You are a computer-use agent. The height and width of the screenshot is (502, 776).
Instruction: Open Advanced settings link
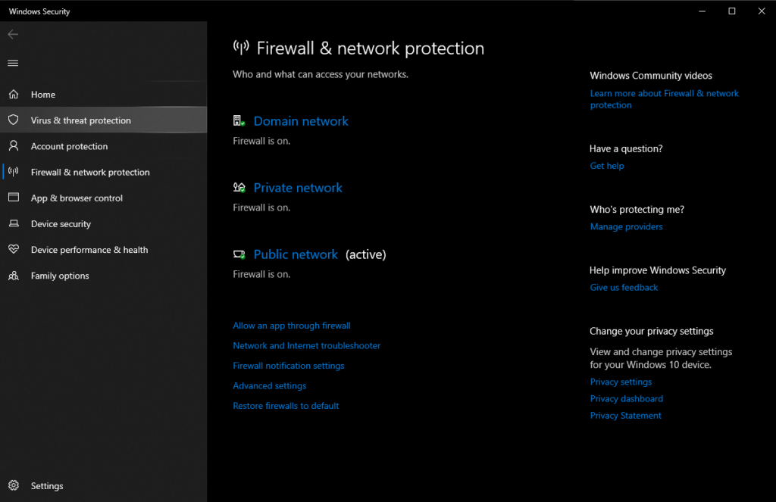[x=269, y=385]
